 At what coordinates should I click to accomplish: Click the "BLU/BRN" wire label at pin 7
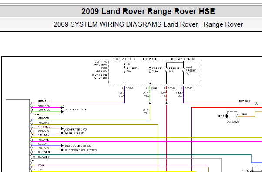44,144
